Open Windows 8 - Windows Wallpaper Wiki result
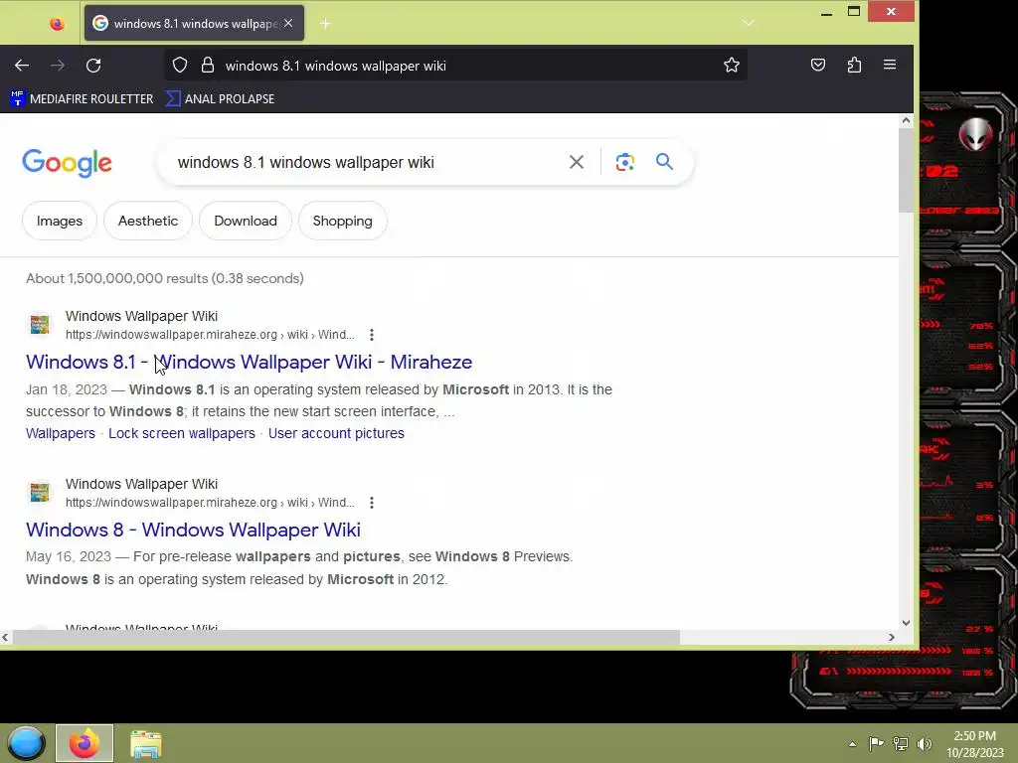1018x763 pixels. pos(193,531)
